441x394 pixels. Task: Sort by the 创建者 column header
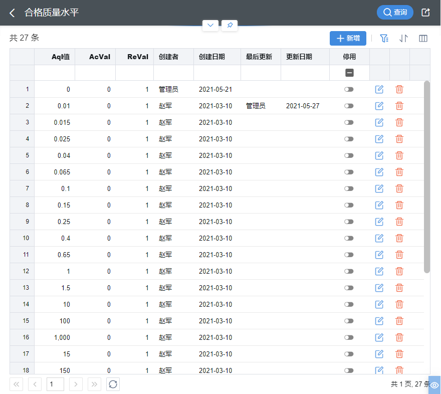pyautogui.click(x=173, y=57)
